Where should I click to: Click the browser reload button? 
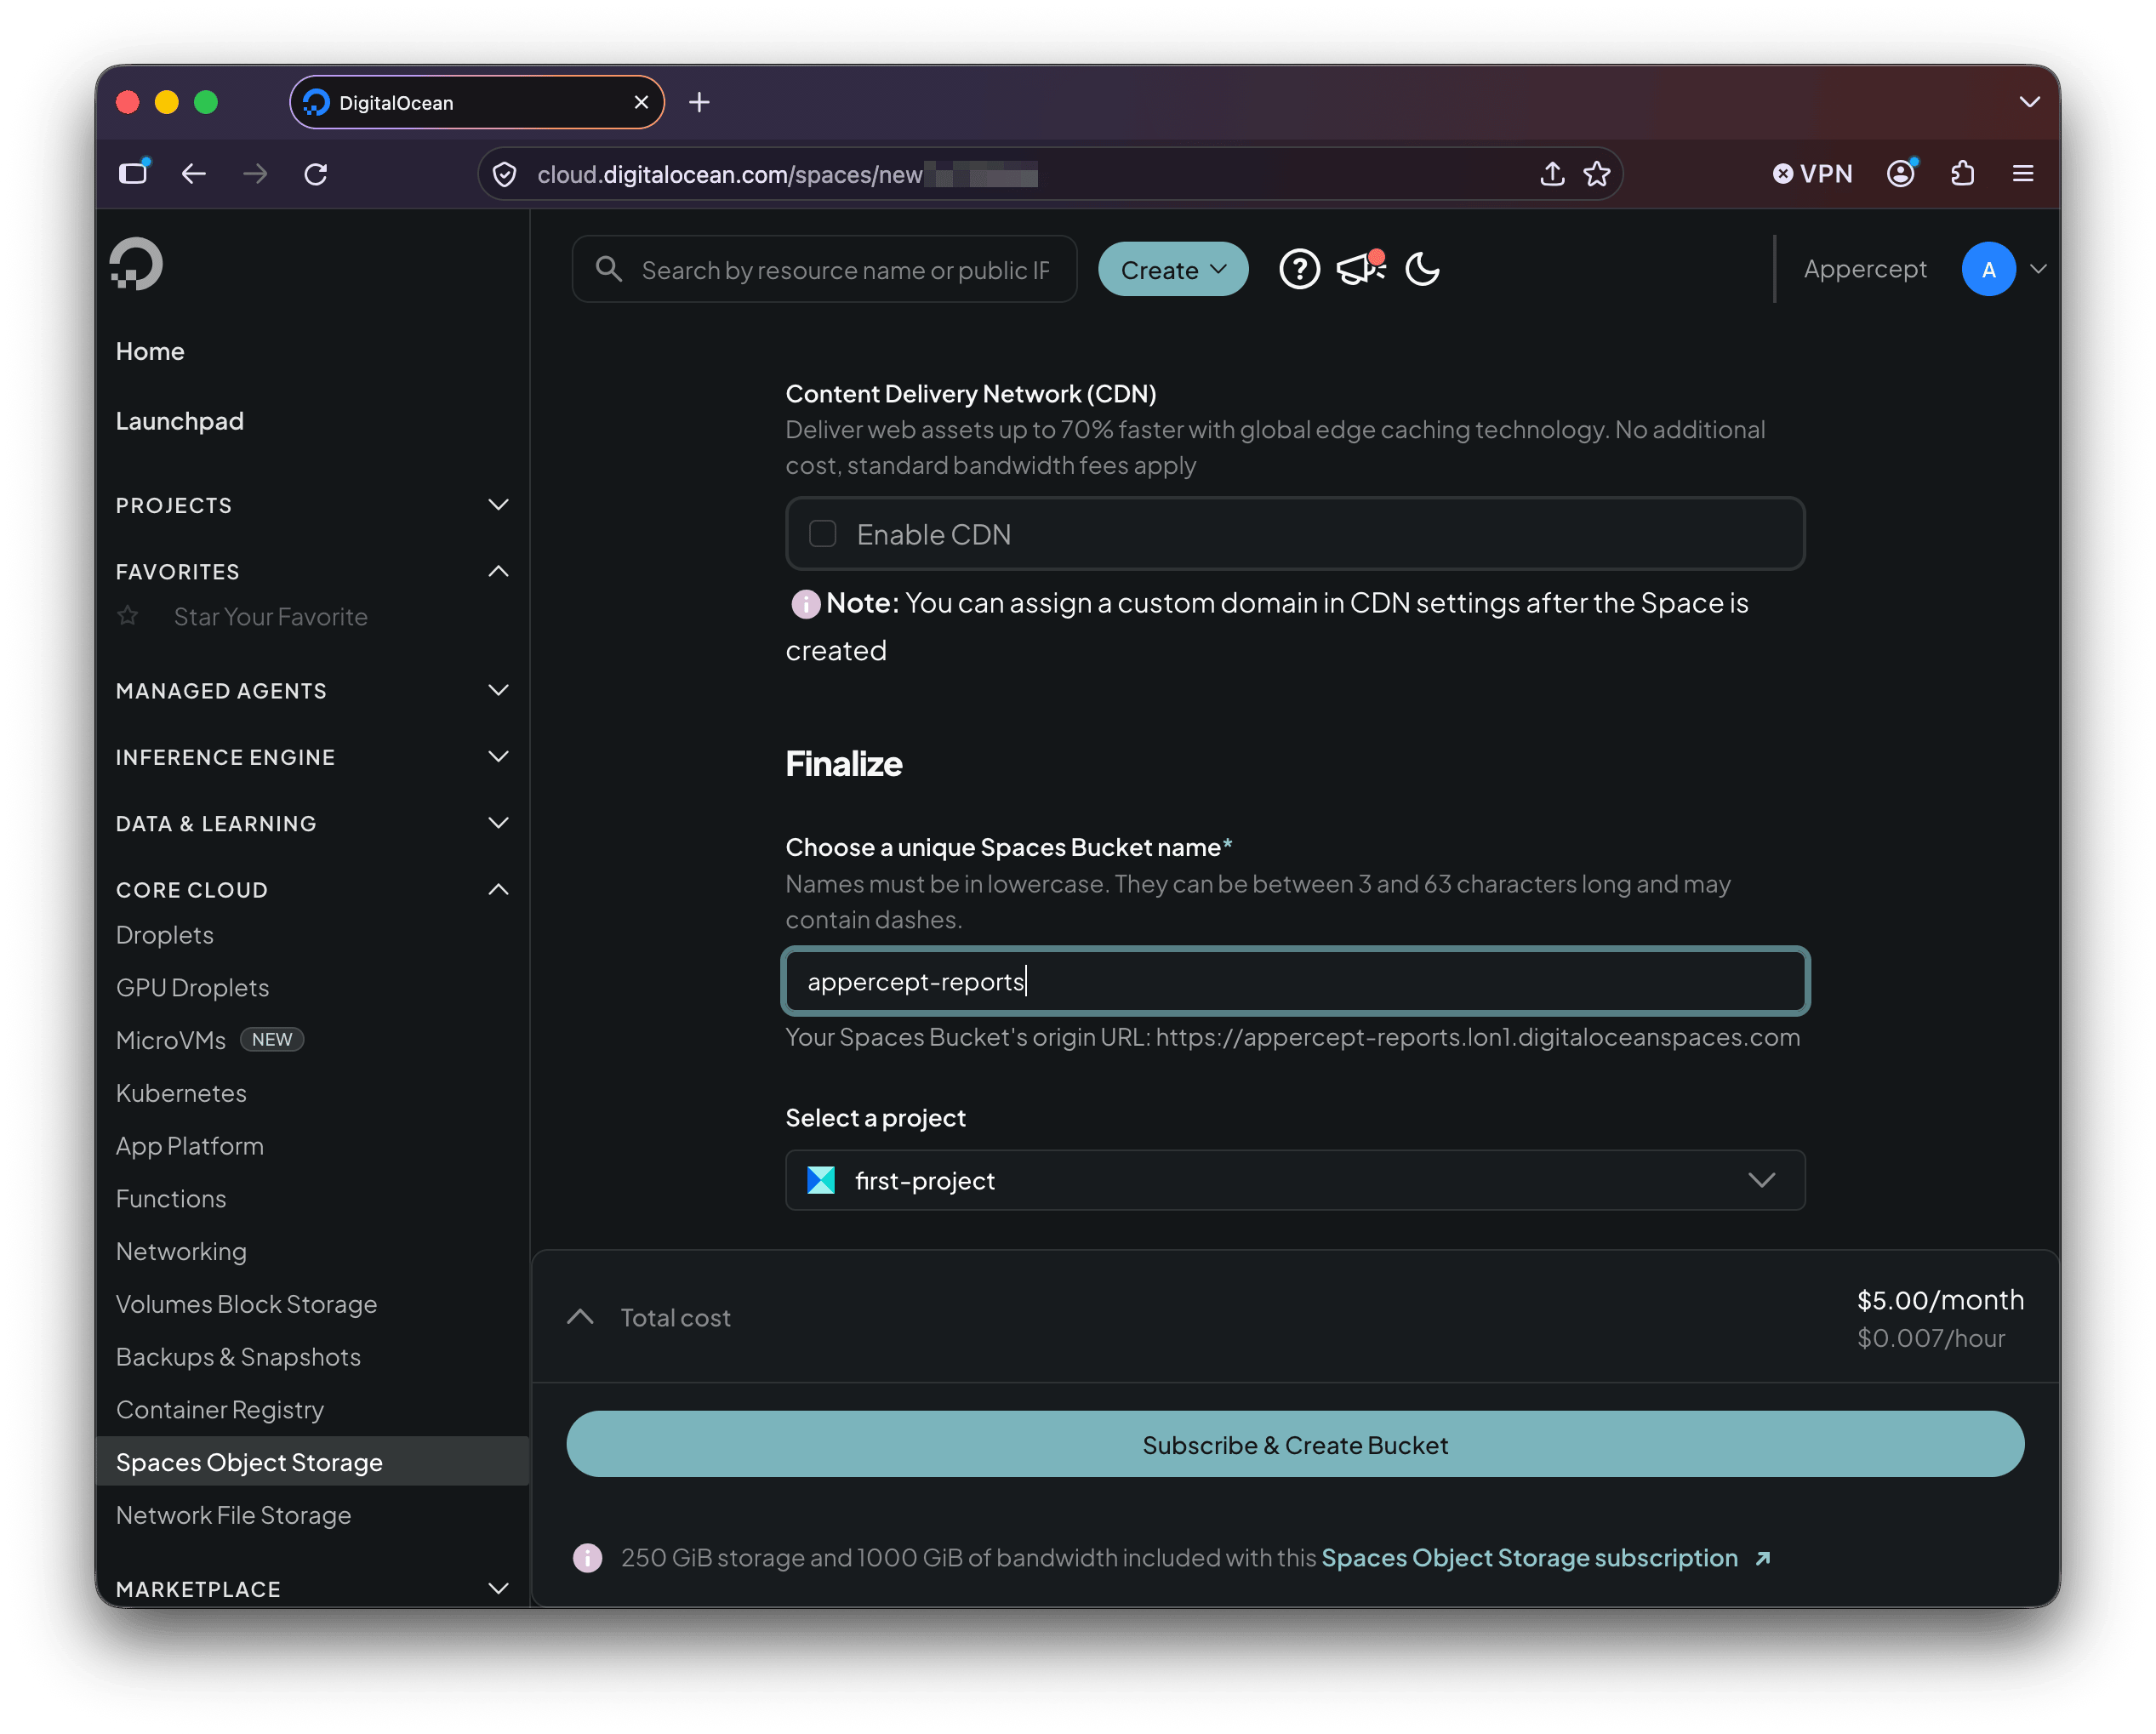(x=316, y=174)
